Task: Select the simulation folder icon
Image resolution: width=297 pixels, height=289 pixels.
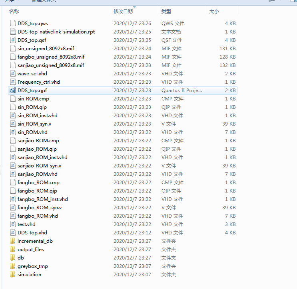Action: pos(13,275)
